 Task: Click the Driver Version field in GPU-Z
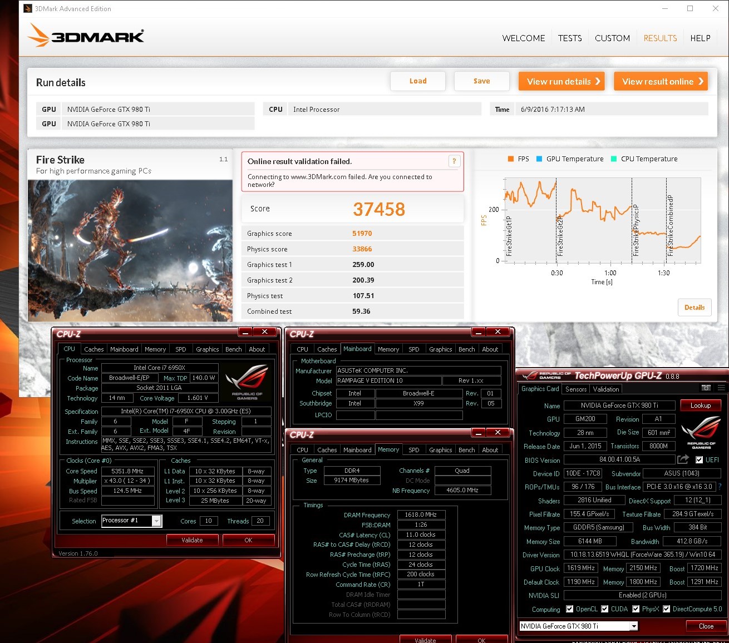pos(642,555)
